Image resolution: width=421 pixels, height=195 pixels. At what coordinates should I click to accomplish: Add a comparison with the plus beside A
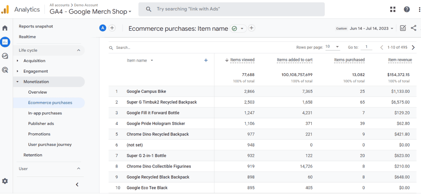[x=112, y=28]
